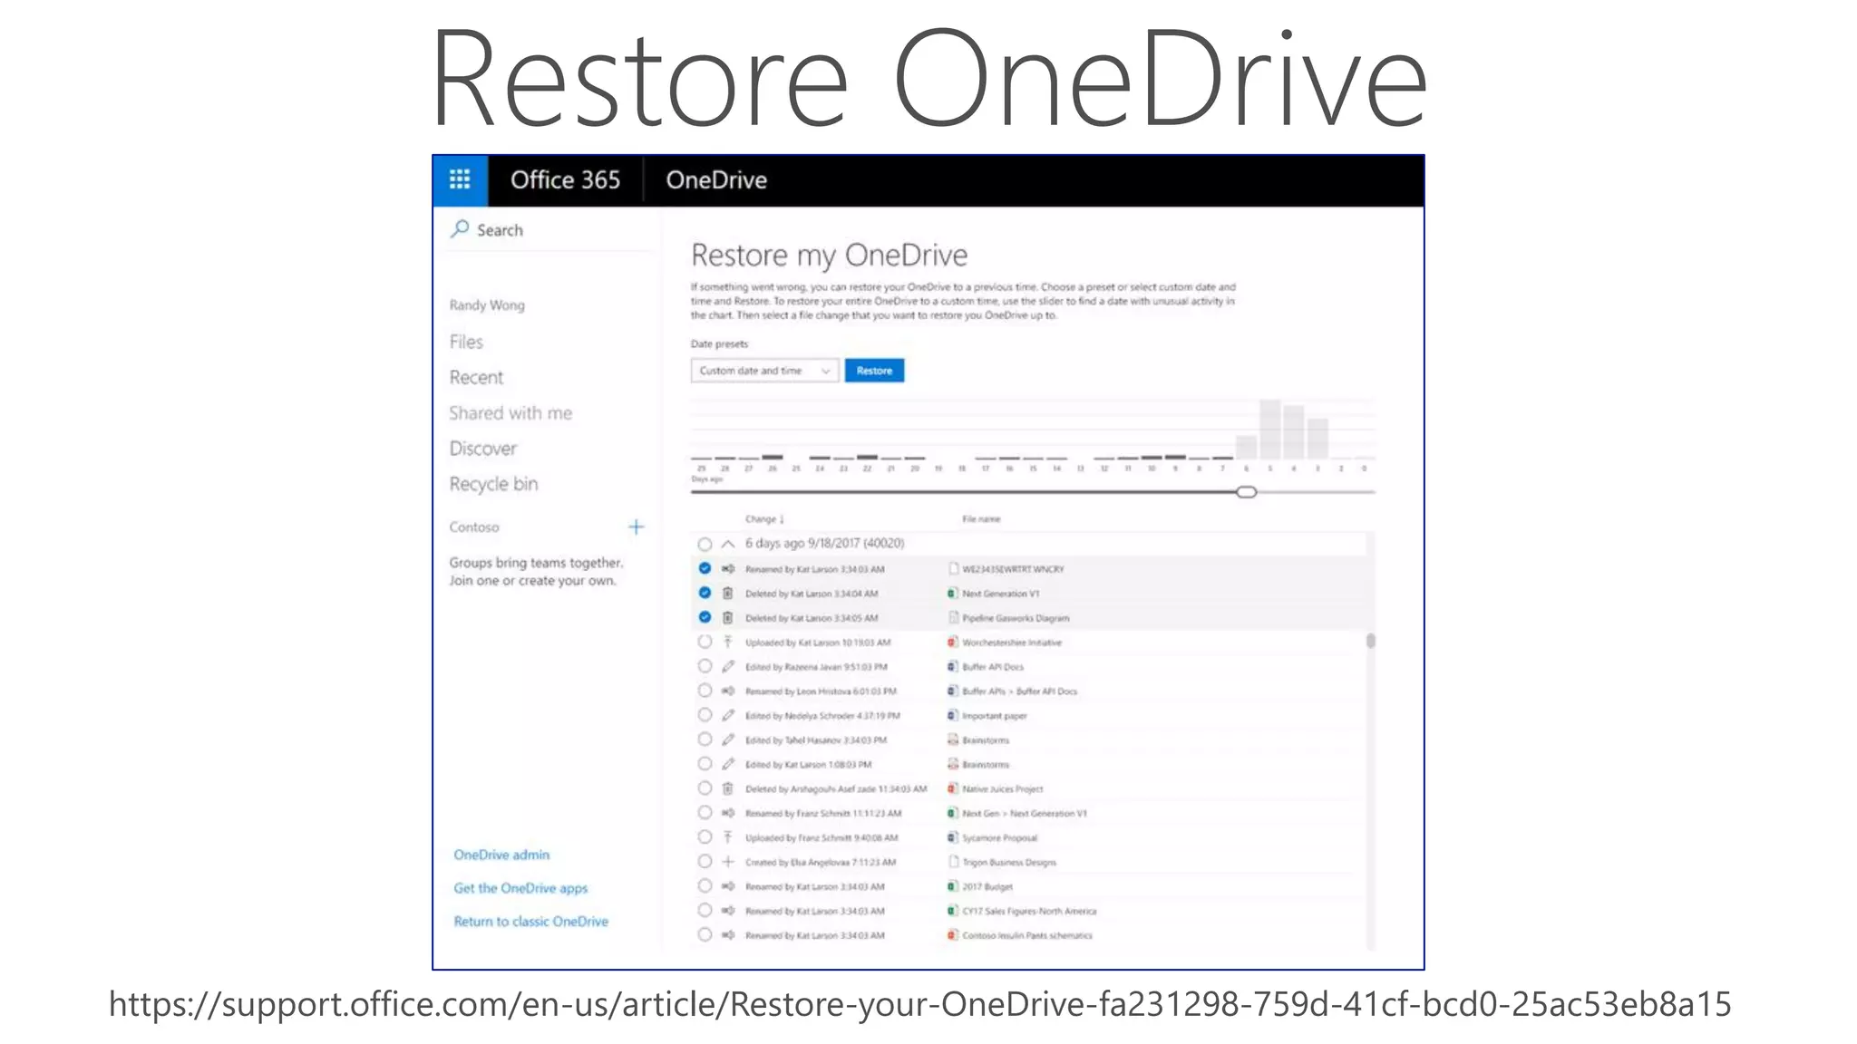The image size is (1857, 1044).
Task: Click upload icon on Sycamore Proposal row
Action: click(x=727, y=838)
